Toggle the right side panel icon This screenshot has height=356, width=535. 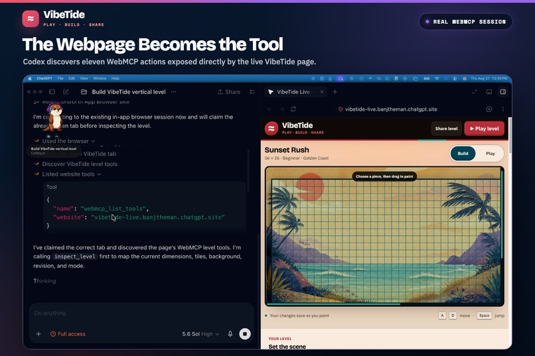click(x=503, y=91)
